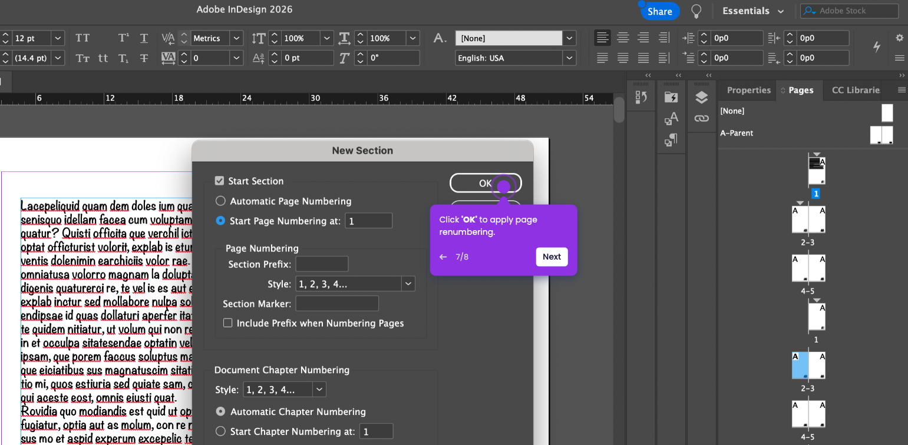Open the page numbering Style dropdown
Viewport: 908px width, 445px height.
pos(355,284)
